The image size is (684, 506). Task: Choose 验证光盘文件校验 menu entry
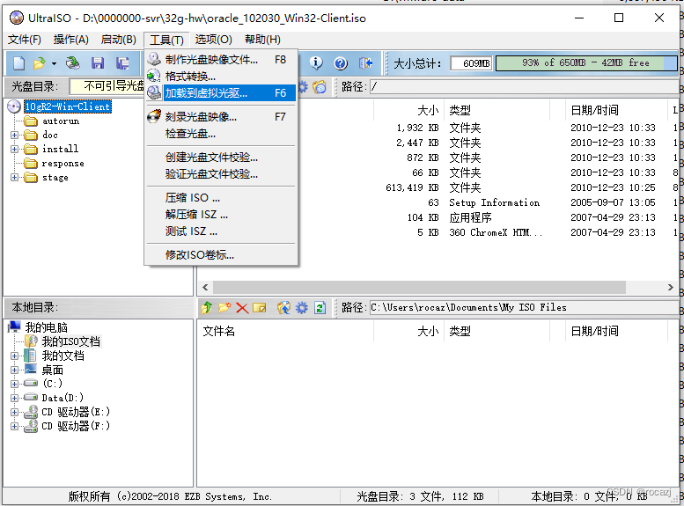coord(221,174)
